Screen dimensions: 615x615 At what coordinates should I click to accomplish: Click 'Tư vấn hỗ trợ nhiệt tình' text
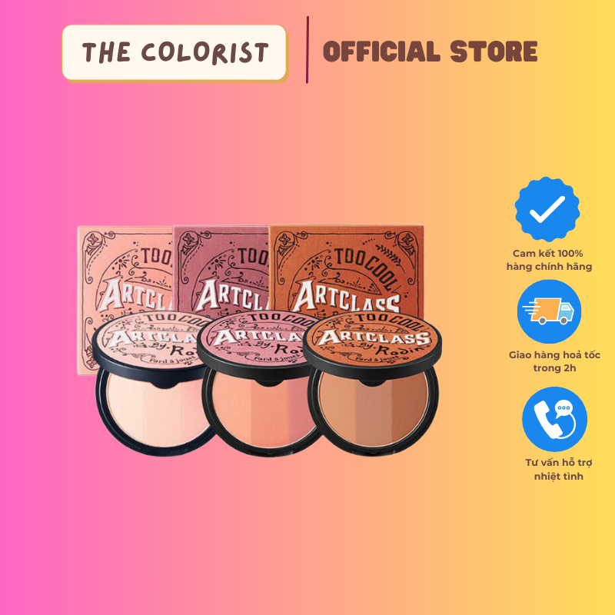tap(559, 470)
